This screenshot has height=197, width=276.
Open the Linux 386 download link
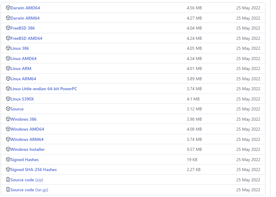click(19, 48)
